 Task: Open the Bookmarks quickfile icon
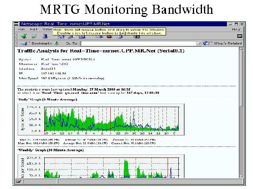25,43
